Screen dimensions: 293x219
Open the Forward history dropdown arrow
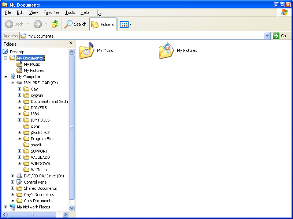47,24
